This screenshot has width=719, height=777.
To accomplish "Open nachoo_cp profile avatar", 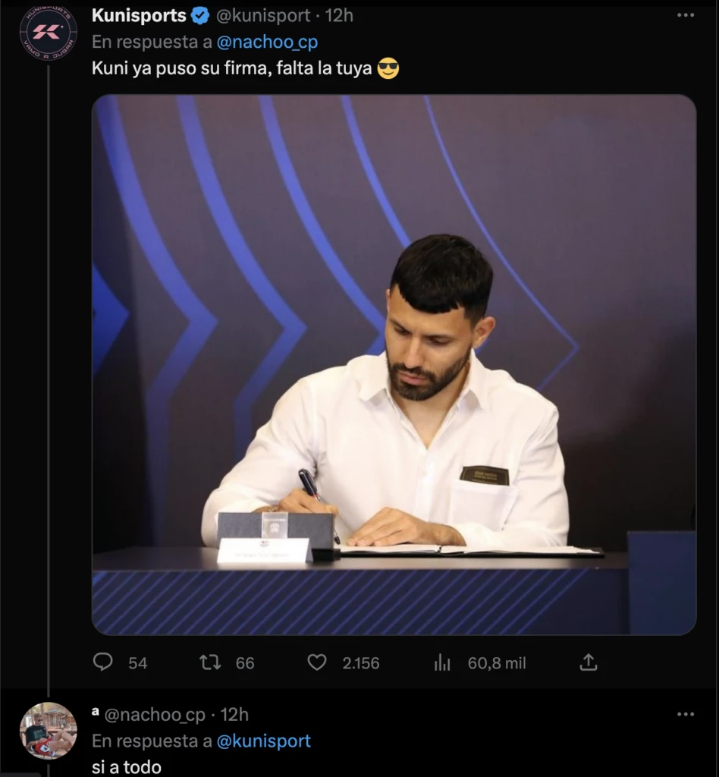I will coord(48,730).
